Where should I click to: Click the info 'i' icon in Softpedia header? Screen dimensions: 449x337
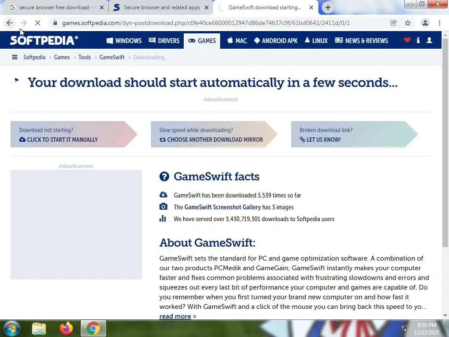(418, 40)
